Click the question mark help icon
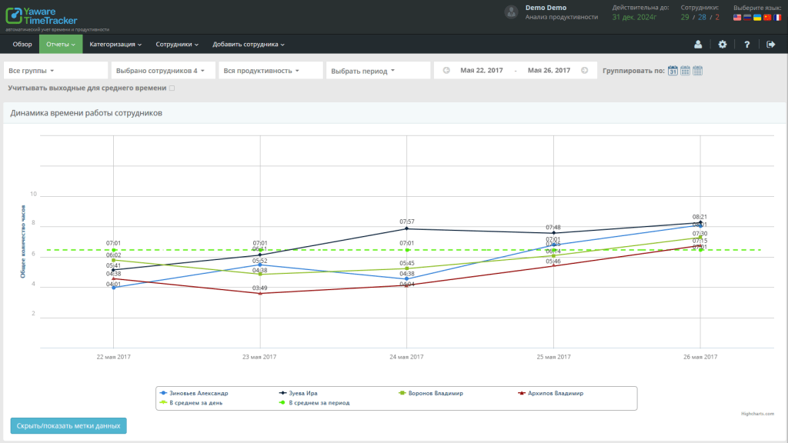 coord(746,45)
